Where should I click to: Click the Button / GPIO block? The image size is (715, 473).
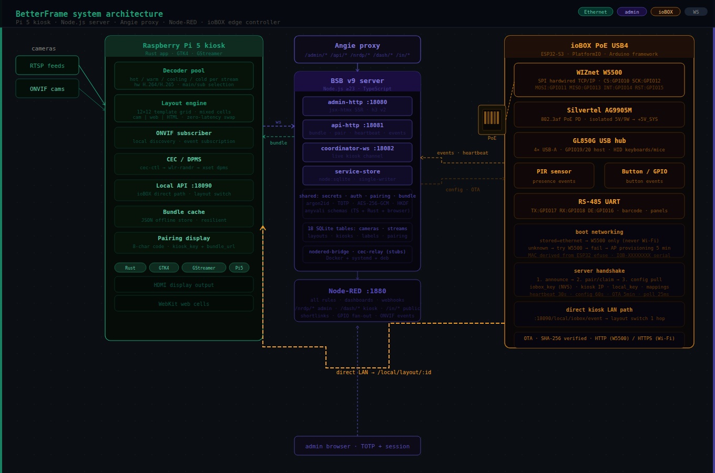coord(645,176)
